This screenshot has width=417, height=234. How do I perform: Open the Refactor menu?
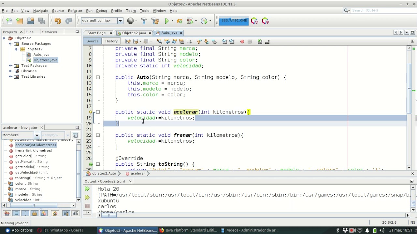pos(75,11)
